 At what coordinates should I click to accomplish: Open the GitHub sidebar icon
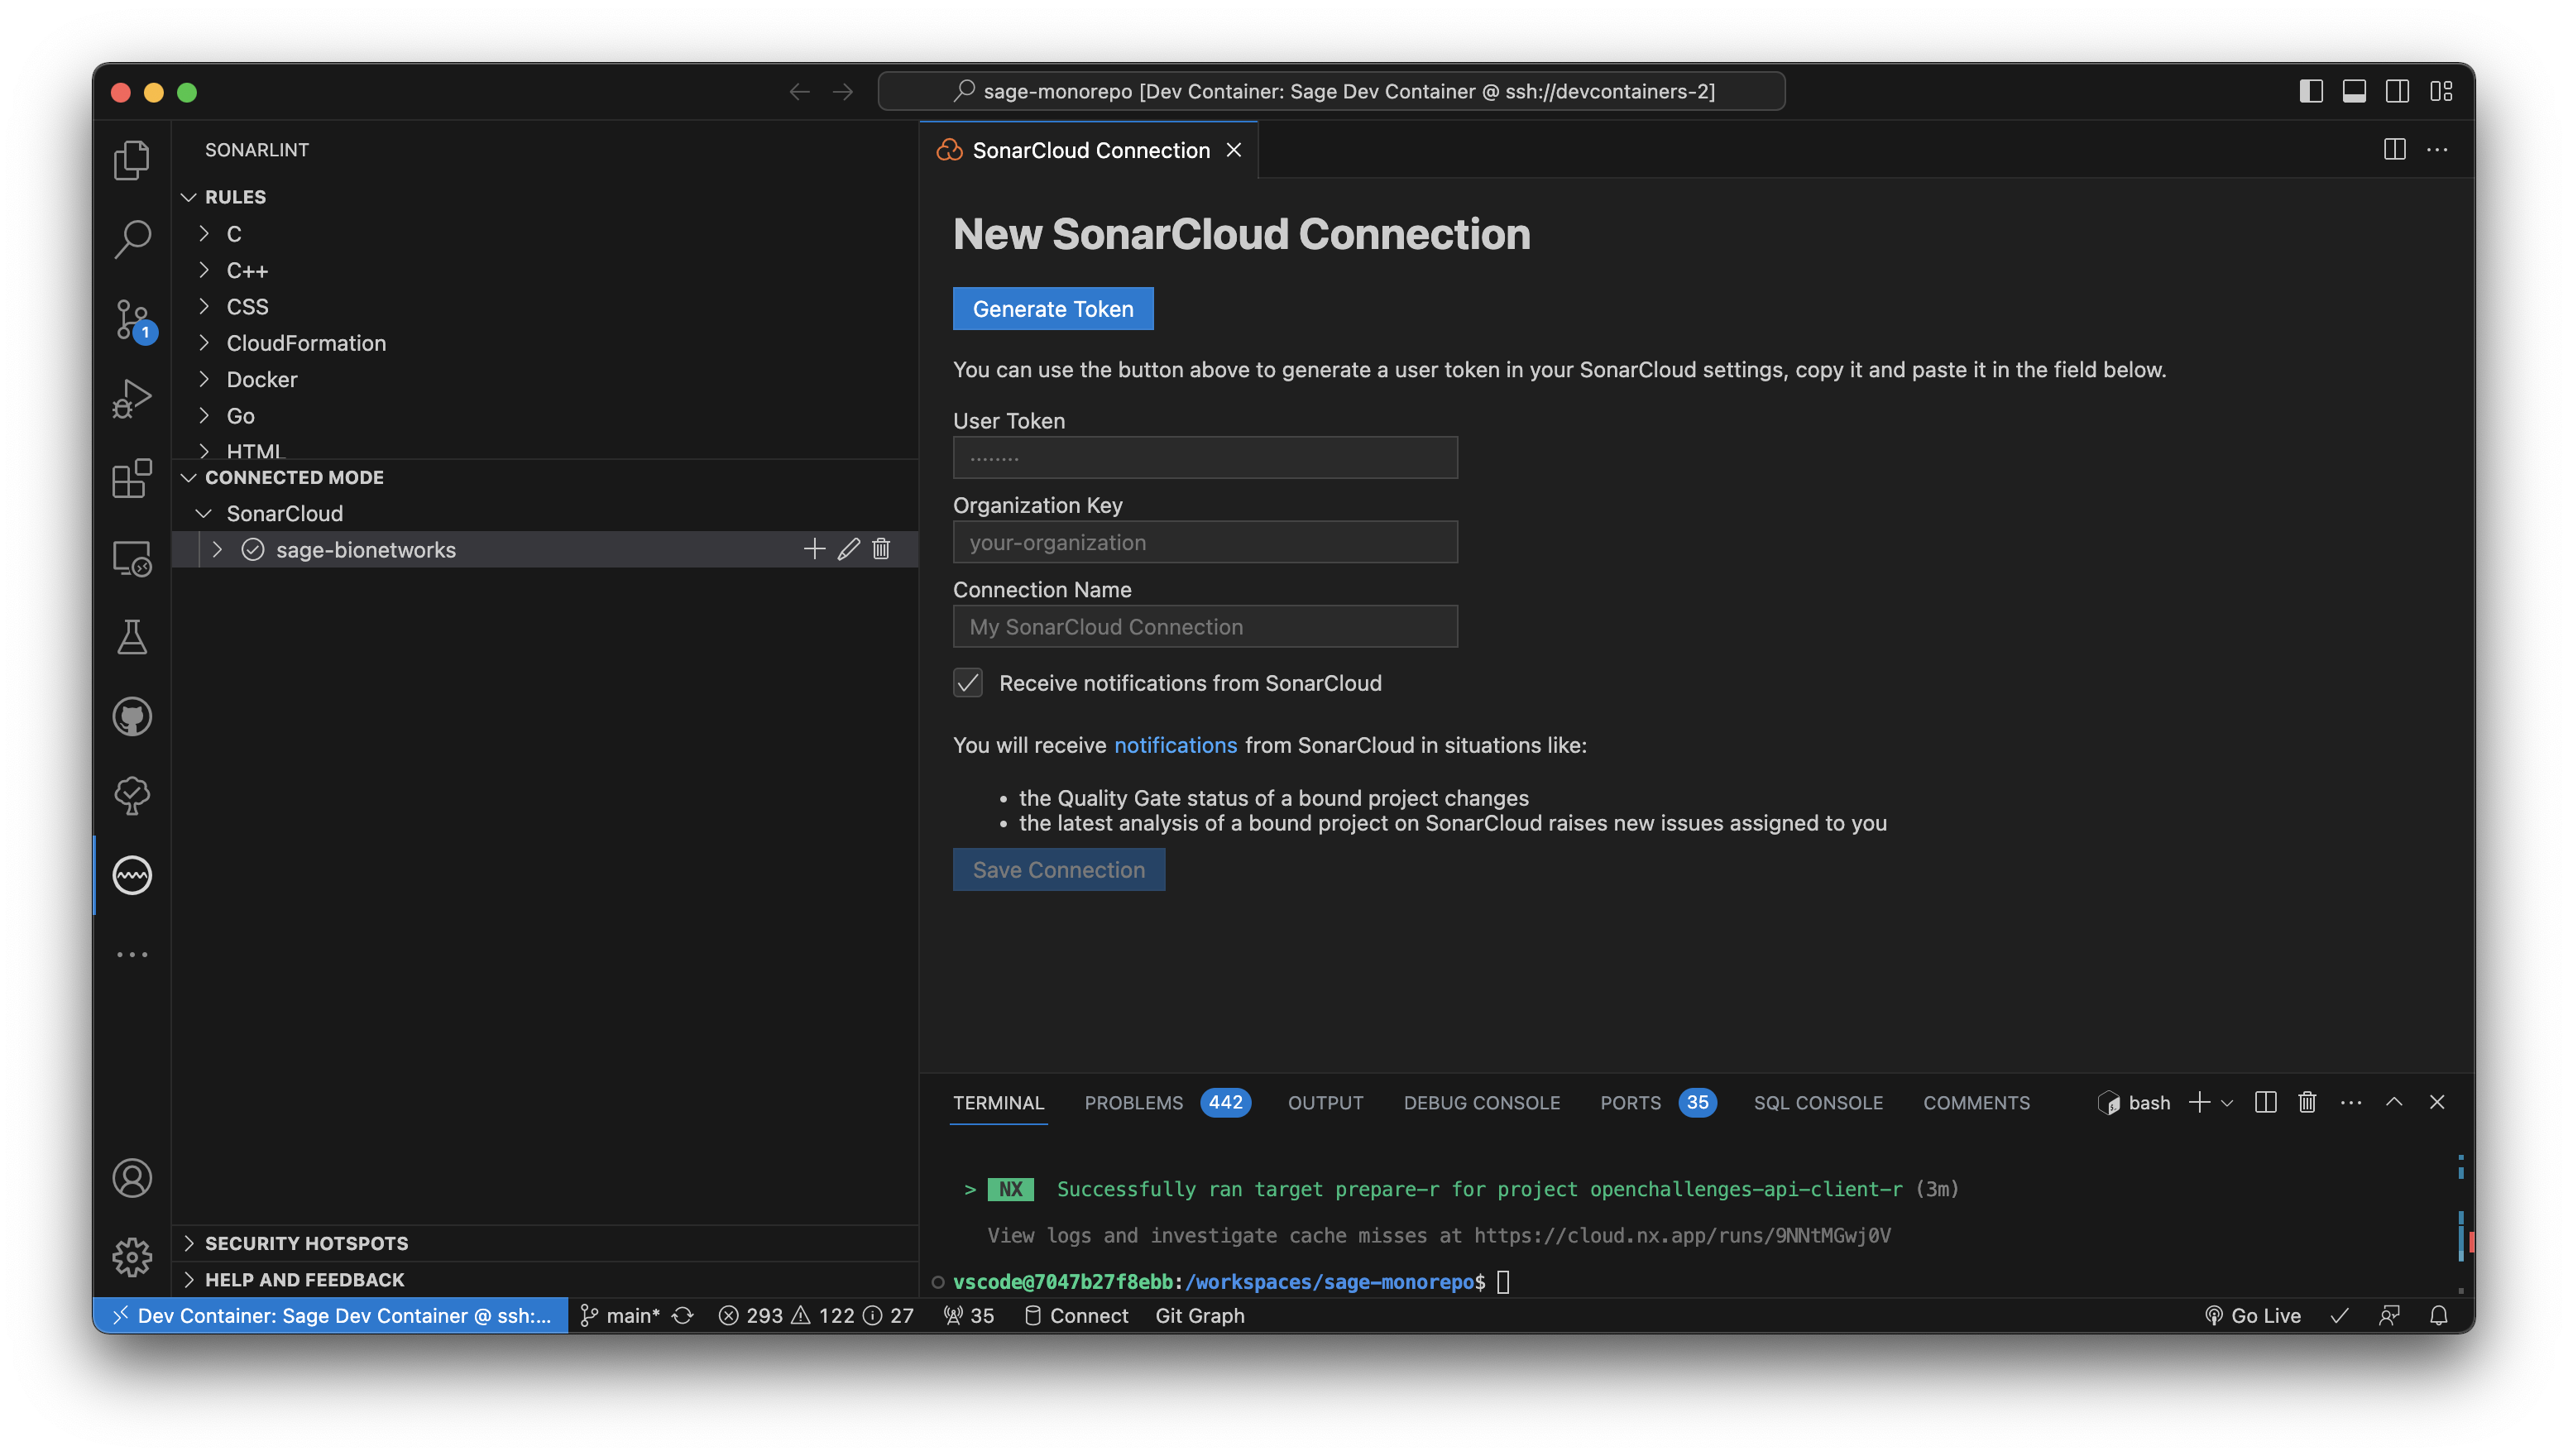(x=131, y=716)
